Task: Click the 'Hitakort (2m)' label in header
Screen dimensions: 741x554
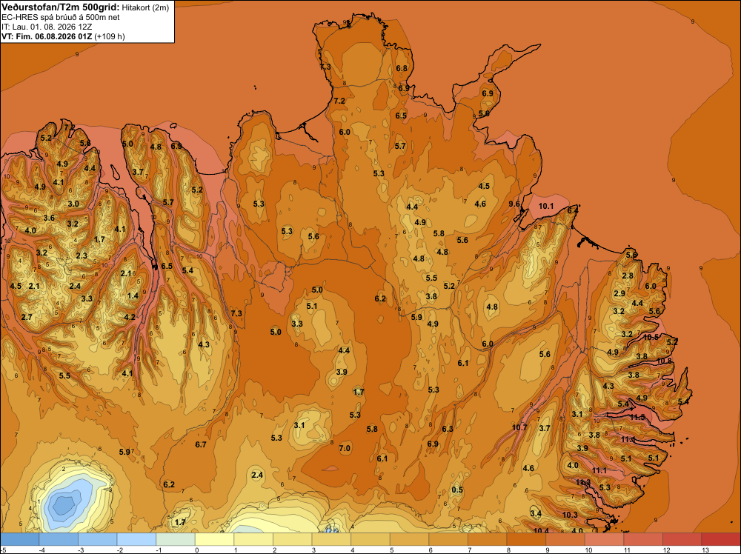Action: [145, 7]
